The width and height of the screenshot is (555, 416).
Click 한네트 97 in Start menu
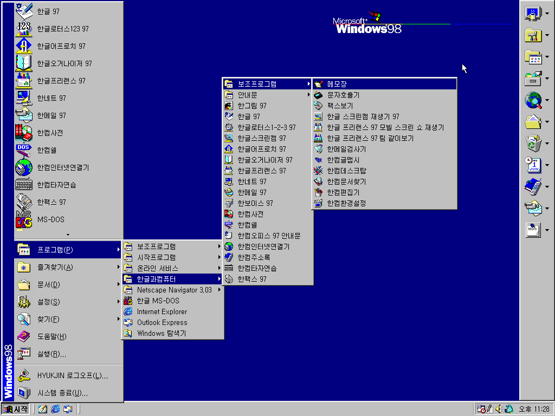tap(69, 98)
